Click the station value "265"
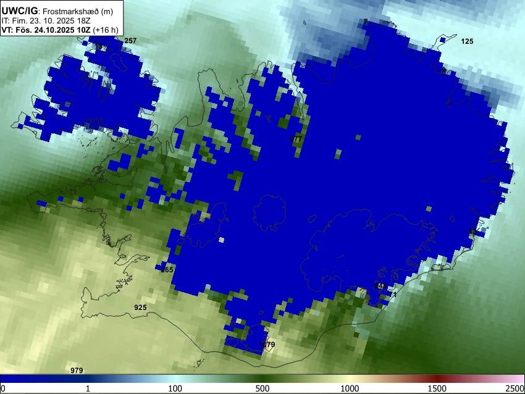This screenshot has width=525, height=394. 167,270
